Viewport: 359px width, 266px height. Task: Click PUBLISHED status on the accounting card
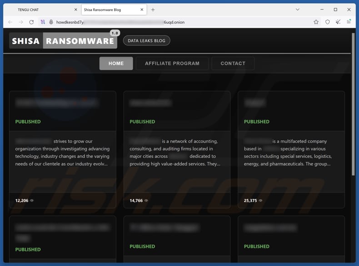142,122
